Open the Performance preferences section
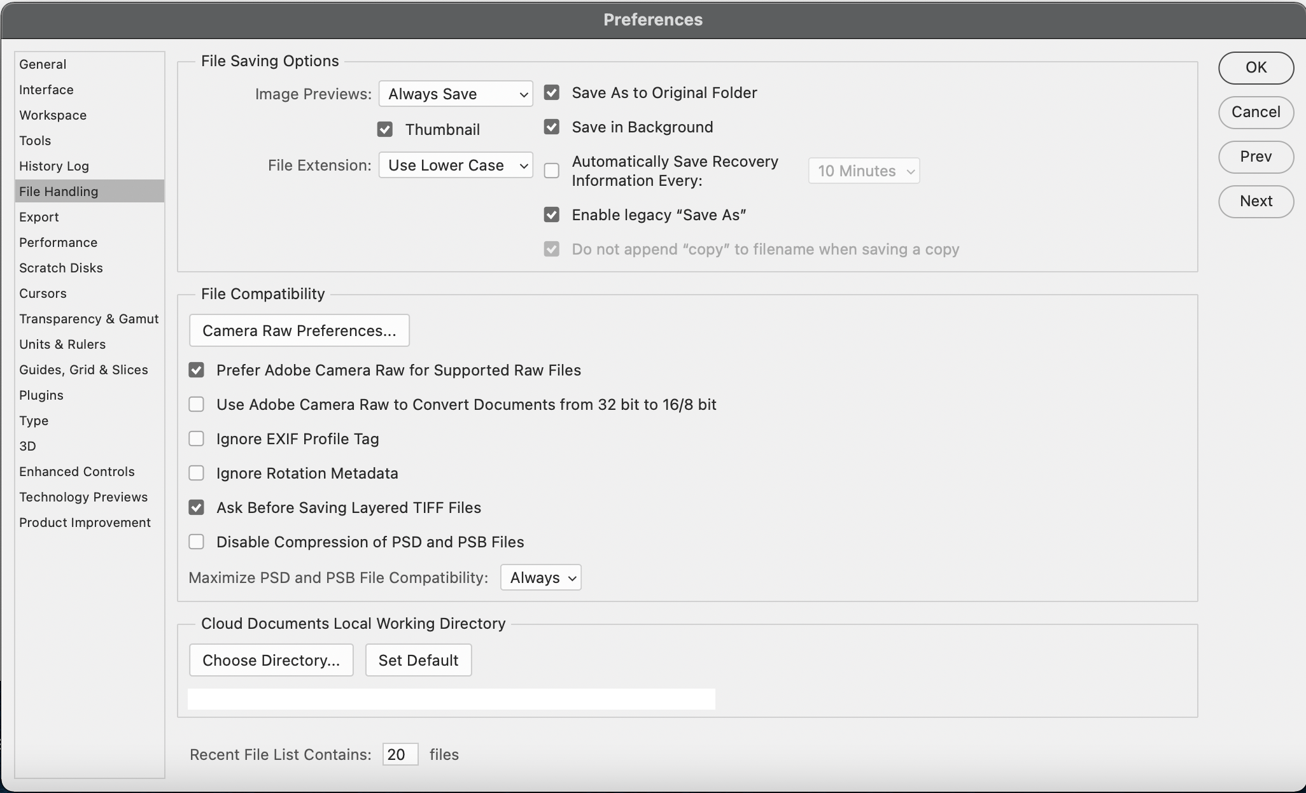The width and height of the screenshot is (1306, 793). tap(58, 242)
